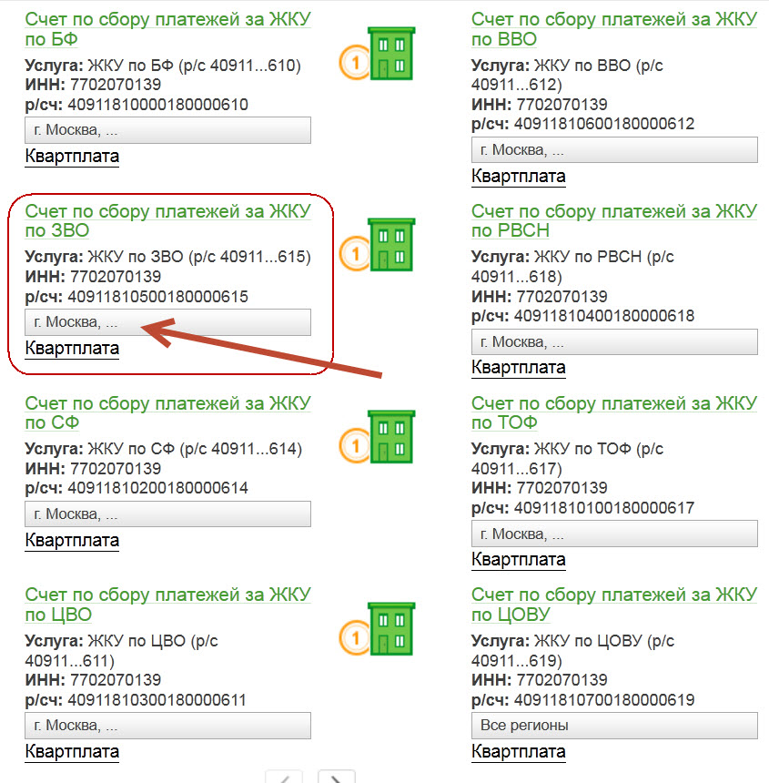
Task: Click the Квартплата link under ЖКУ по СФ
Action: pos(72,540)
